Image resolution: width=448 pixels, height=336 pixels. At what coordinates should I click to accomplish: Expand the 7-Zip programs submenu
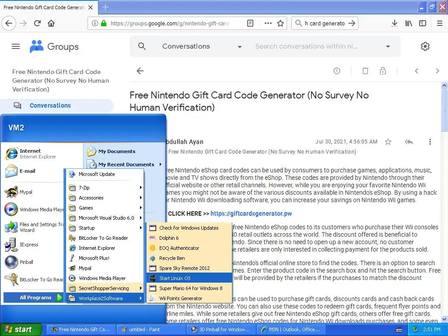(105, 187)
